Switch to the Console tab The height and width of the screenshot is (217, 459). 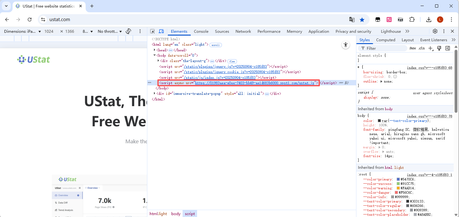(201, 31)
